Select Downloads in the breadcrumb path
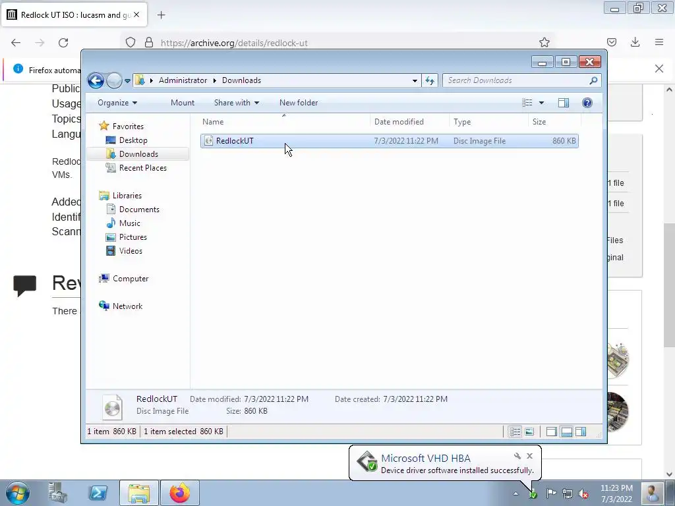Viewport: 675px width, 506px height. [x=241, y=80]
